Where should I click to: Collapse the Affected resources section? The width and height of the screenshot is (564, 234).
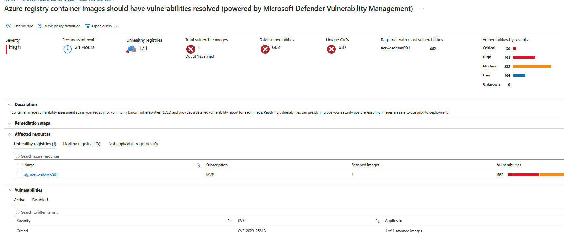(9, 134)
